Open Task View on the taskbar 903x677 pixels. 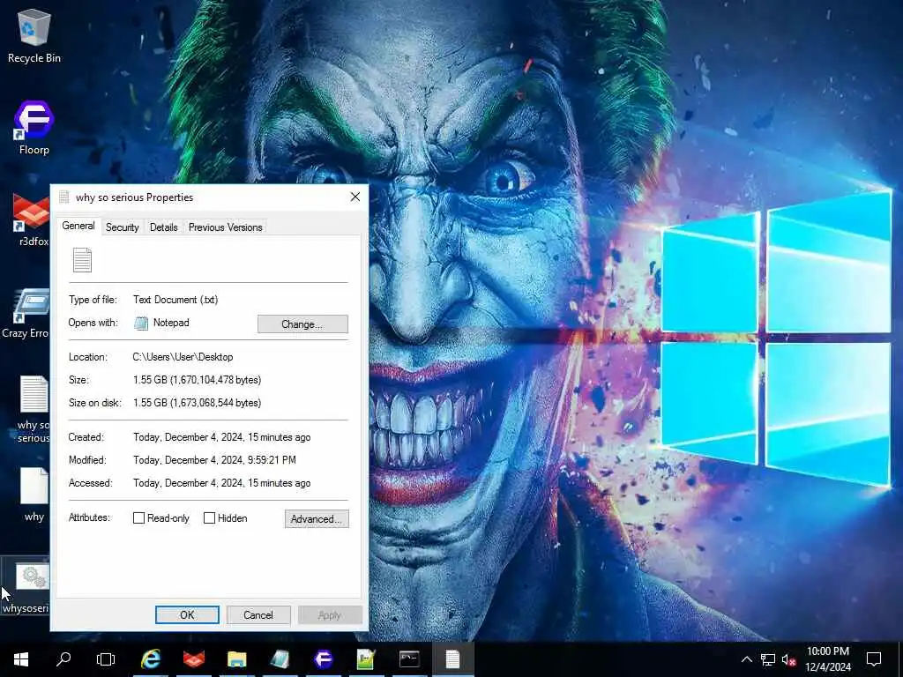[106, 659]
